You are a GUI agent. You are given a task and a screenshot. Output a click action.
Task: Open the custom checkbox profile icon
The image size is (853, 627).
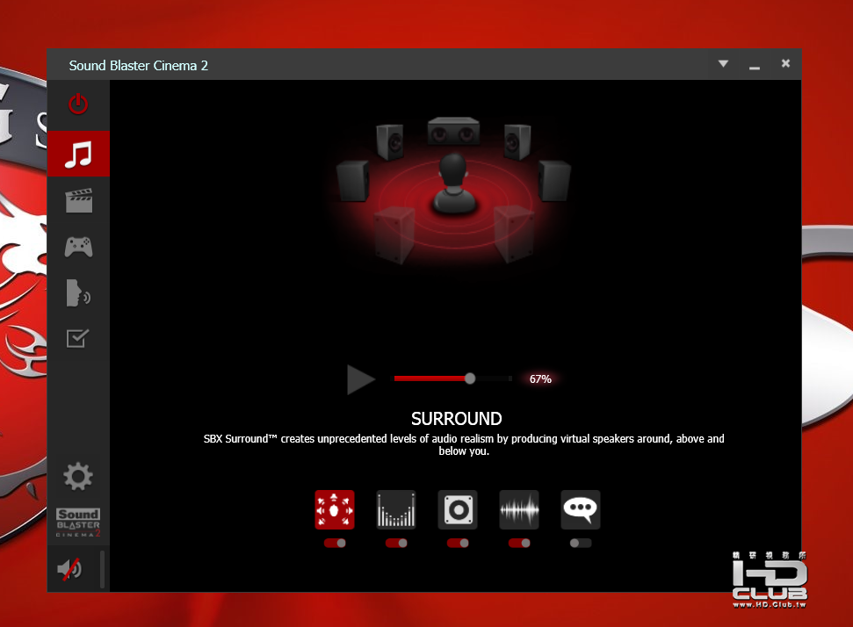point(77,338)
